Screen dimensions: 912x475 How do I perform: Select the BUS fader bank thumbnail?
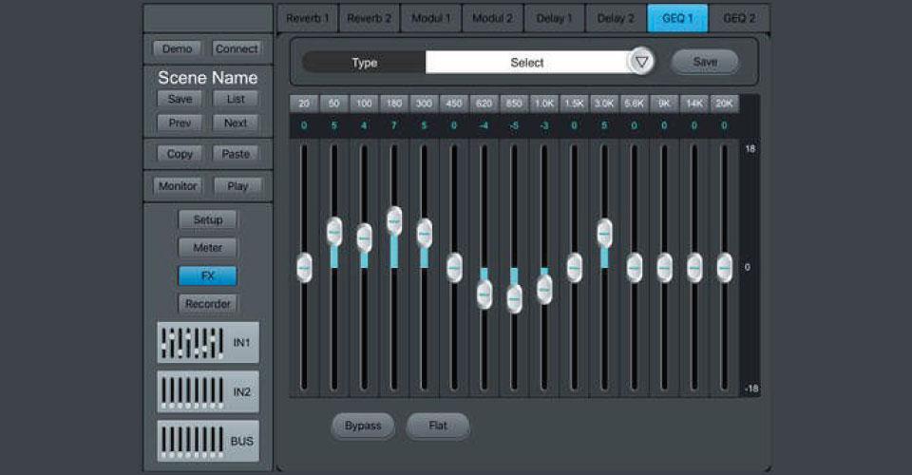207,442
